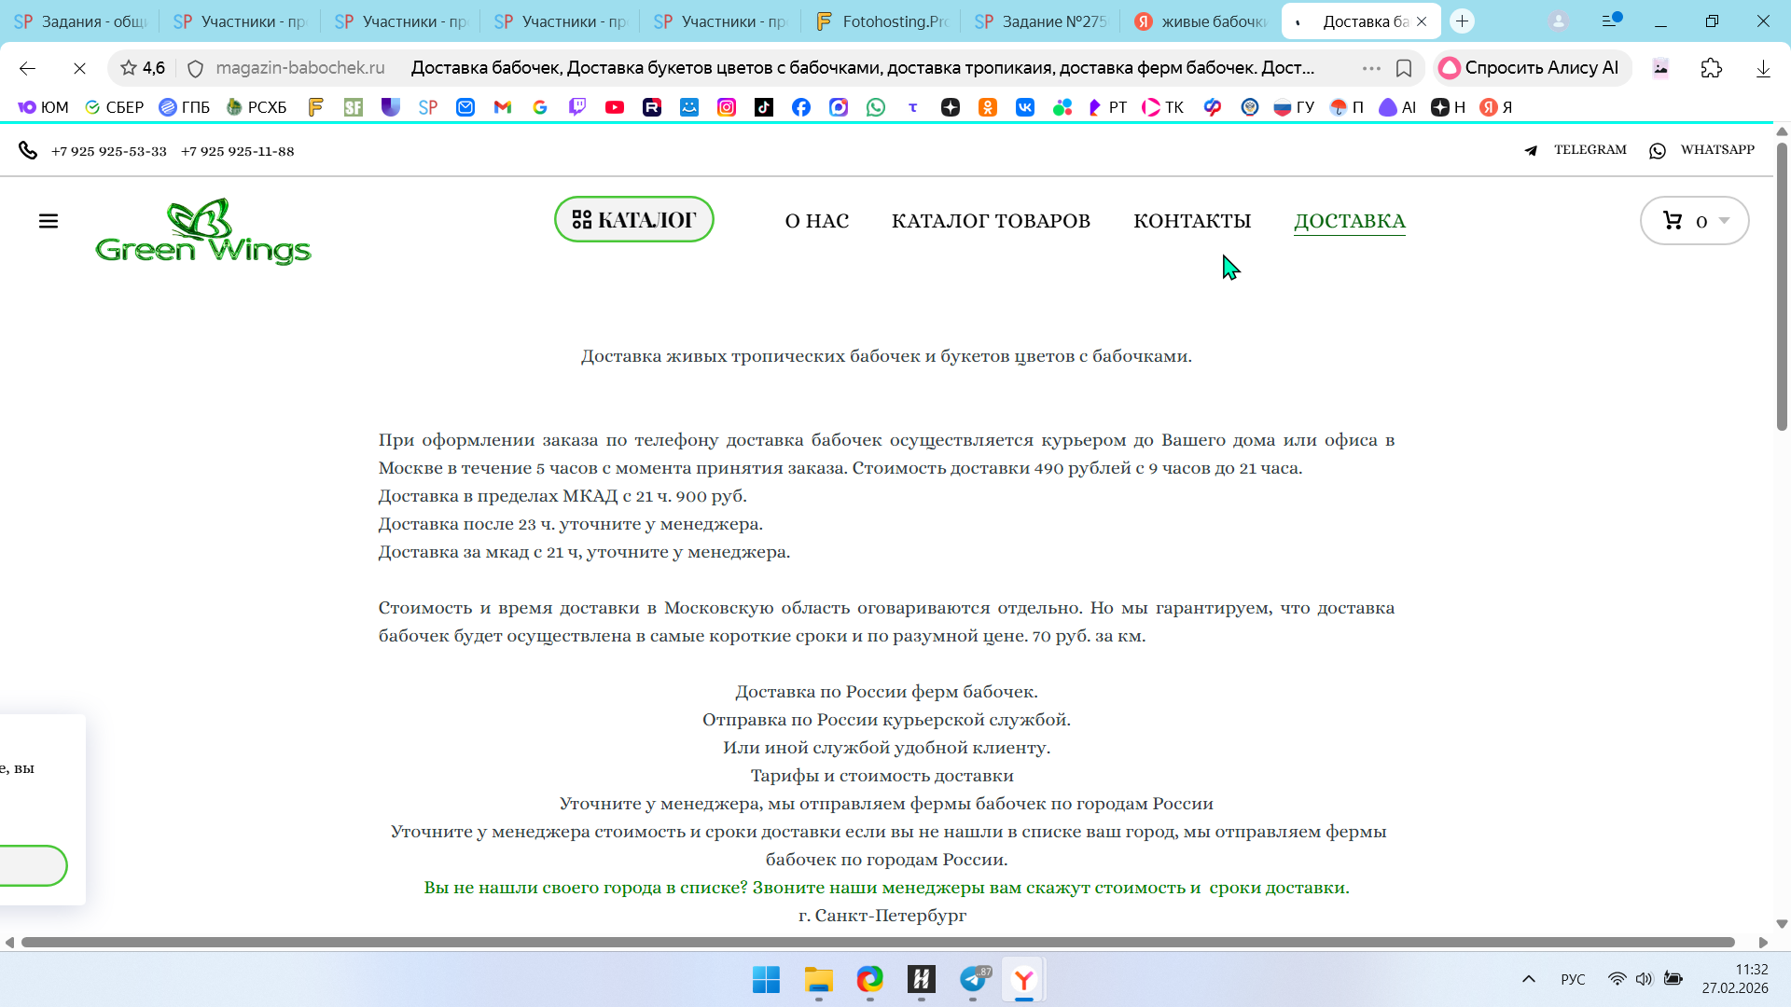Open the browser extensions puzzle icon

point(1711,68)
